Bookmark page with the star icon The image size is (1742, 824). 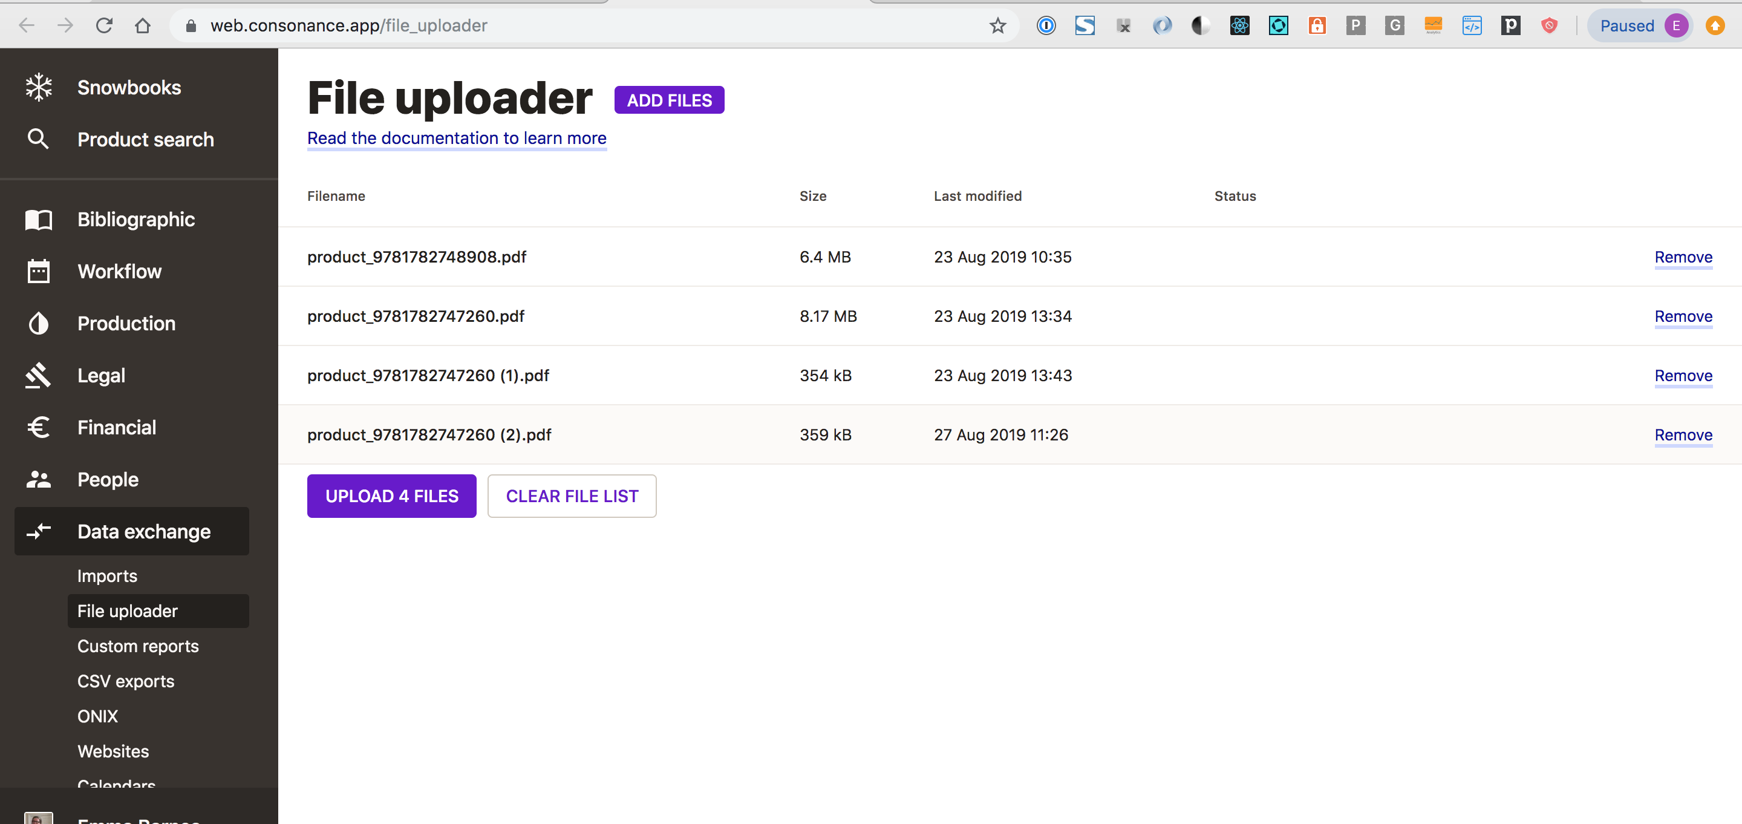point(997,25)
